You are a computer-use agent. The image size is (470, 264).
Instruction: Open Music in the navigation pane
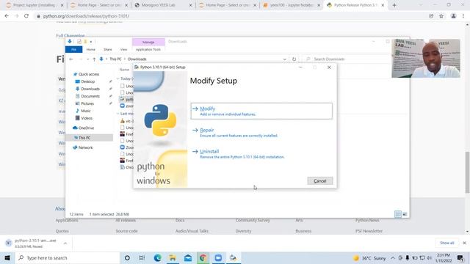tap(86, 111)
